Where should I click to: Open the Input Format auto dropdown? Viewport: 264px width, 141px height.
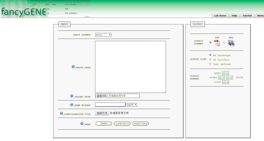point(103,35)
